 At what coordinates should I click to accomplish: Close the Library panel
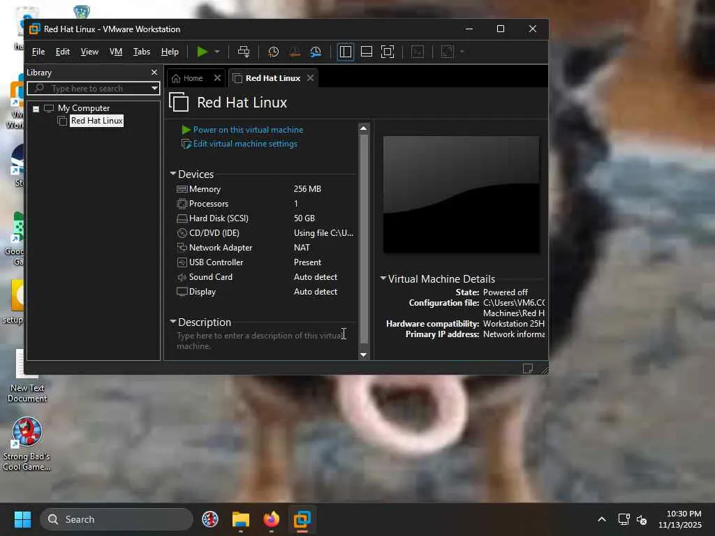pos(154,72)
